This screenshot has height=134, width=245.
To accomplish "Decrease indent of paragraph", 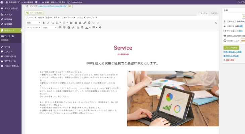I will point(60,27).
